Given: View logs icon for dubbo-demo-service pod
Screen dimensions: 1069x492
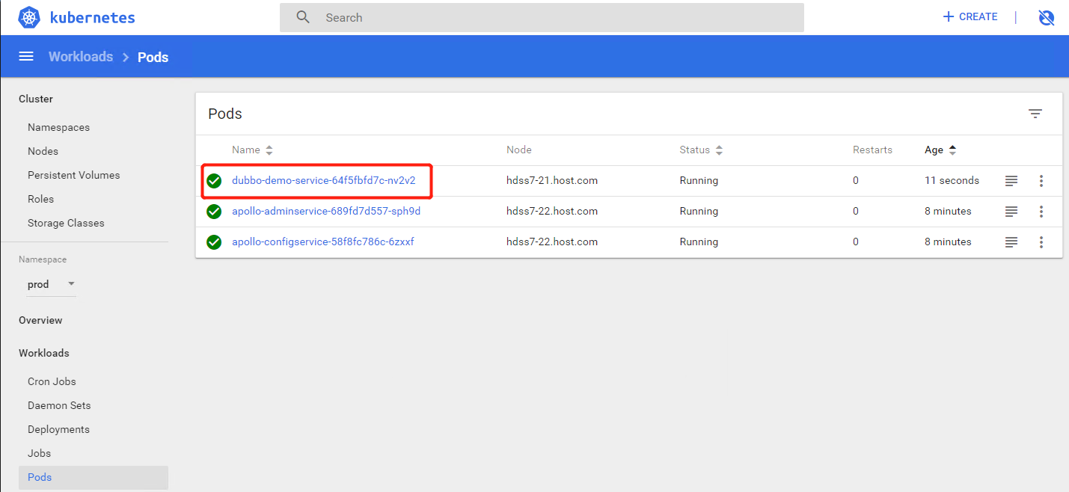Looking at the screenshot, I should click(1011, 181).
